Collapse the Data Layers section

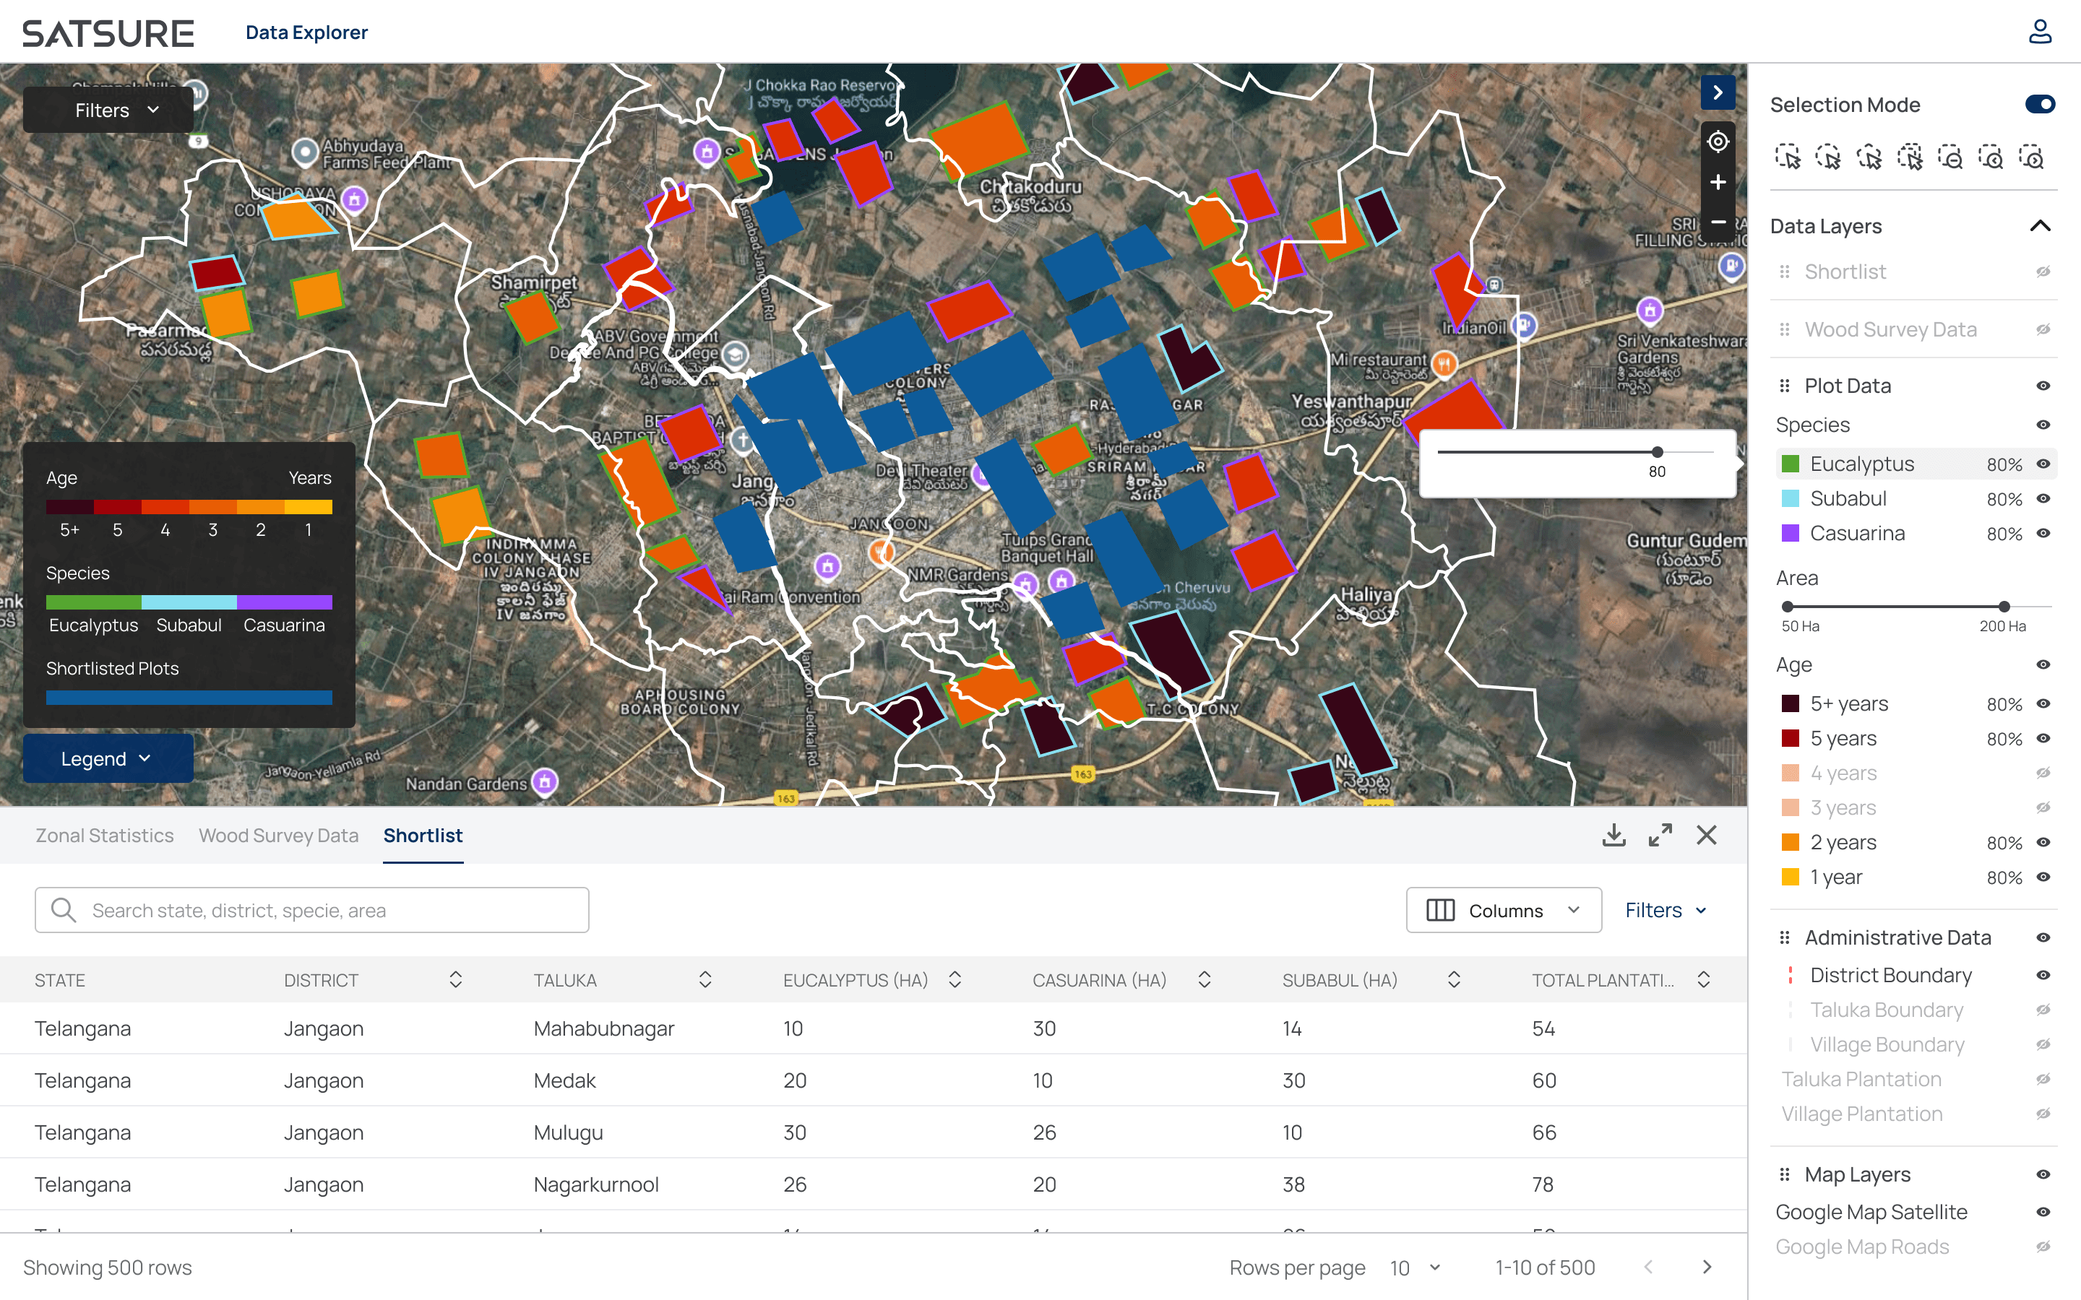click(2040, 226)
